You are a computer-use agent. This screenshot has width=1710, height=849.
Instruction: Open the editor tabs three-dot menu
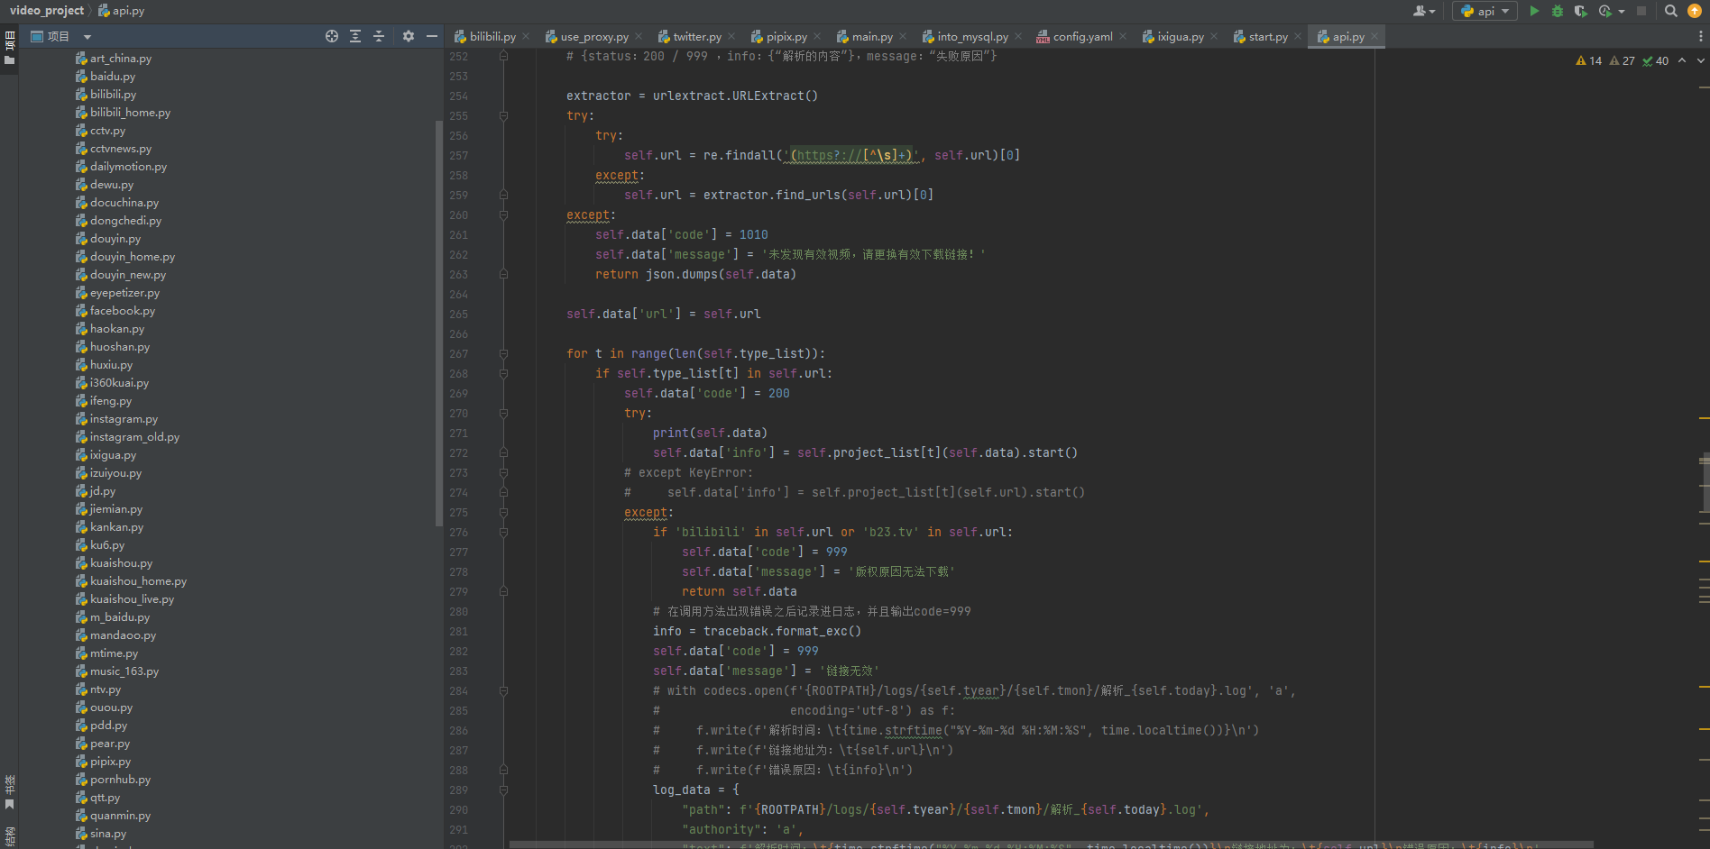click(x=1701, y=36)
